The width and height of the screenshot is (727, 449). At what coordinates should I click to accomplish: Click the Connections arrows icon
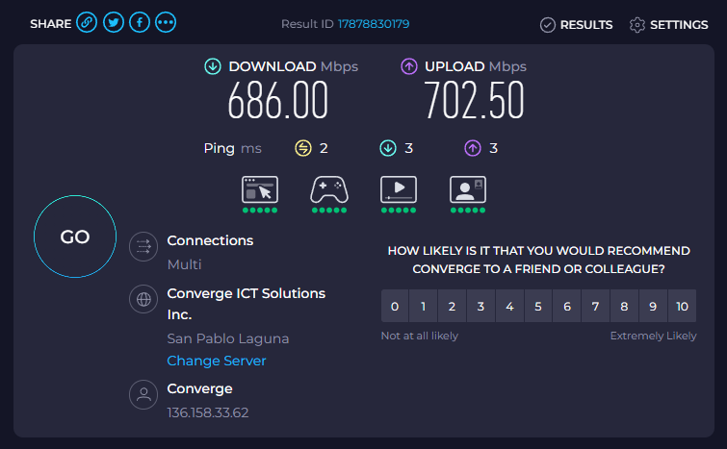pyautogui.click(x=143, y=247)
